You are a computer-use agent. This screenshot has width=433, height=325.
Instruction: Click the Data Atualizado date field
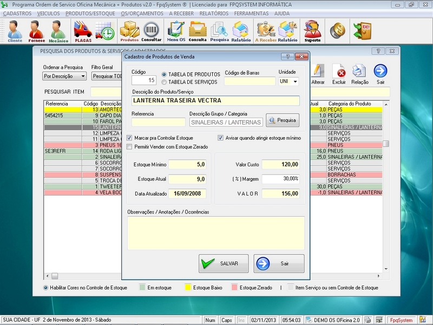click(x=187, y=193)
